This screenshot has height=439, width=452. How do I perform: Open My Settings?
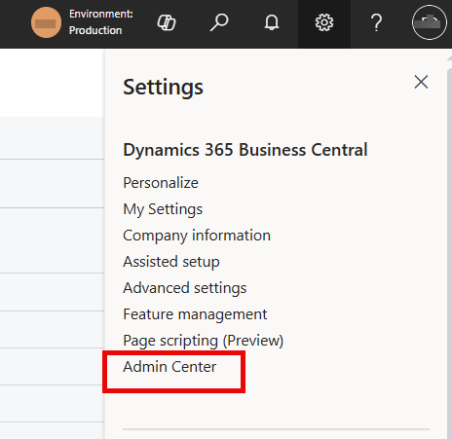pyautogui.click(x=163, y=209)
